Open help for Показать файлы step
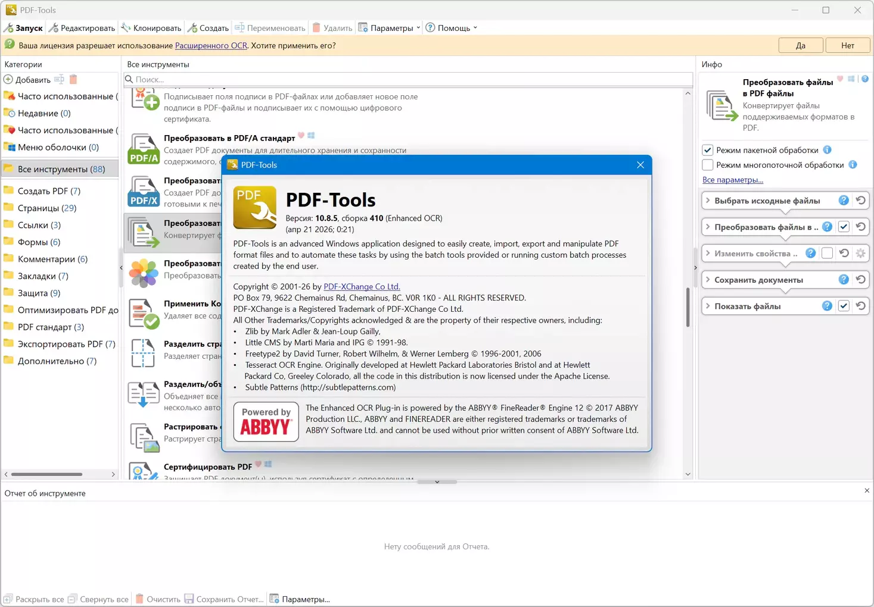The height and width of the screenshot is (607, 874). coord(827,306)
